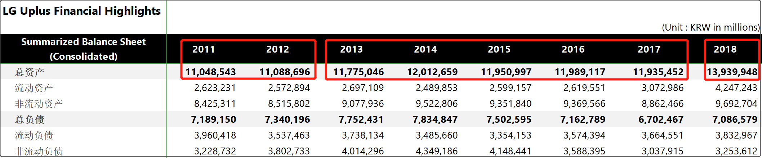Click total assets value 11,935,452
The height and width of the screenshot is (158, 762).
tap(658, 72)
